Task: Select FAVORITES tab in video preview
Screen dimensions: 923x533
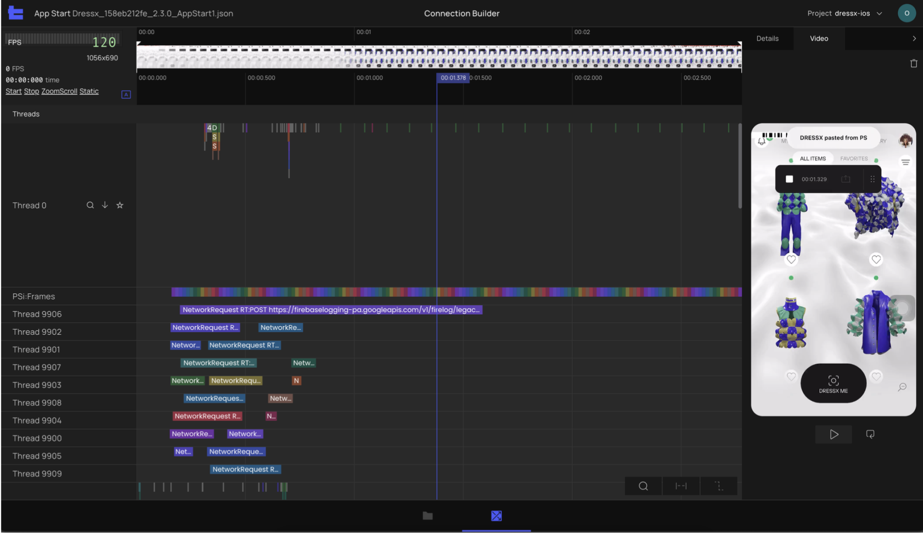Action: coord(854,159)
